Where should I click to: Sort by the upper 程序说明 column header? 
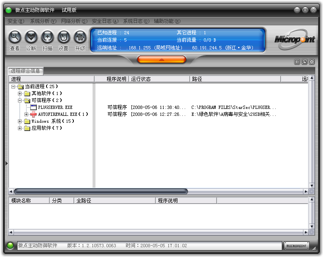point(112,79)
